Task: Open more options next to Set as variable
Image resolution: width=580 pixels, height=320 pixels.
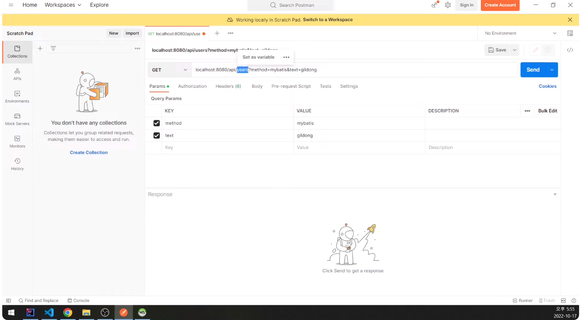Action: tap(286, 57)
